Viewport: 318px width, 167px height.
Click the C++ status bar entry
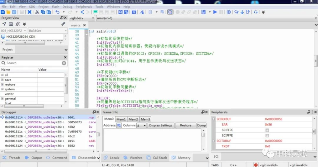[x=233, y=165]
